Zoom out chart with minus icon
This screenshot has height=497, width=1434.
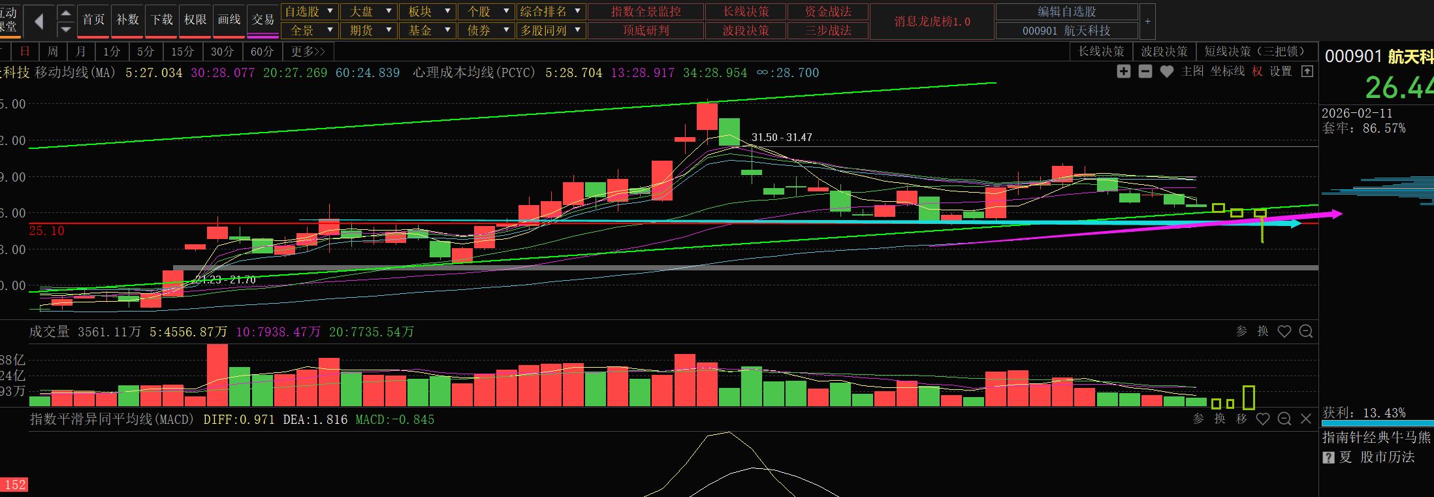coord(1145,71)
